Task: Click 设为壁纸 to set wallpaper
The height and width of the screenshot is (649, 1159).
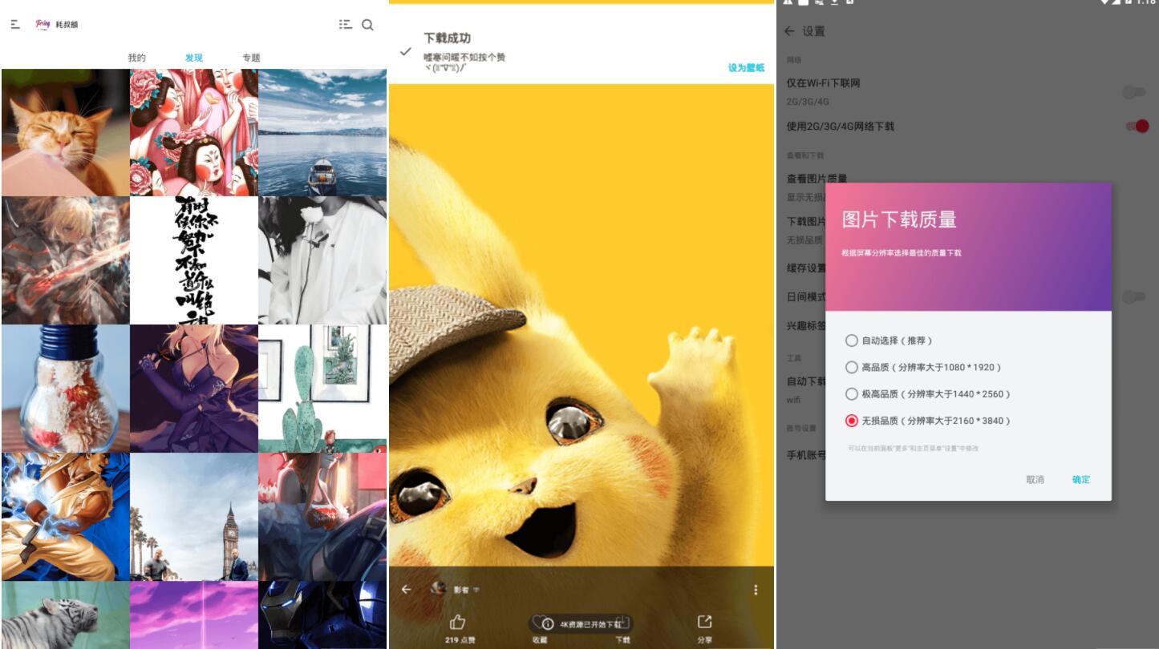Action: tap(746, 68)
